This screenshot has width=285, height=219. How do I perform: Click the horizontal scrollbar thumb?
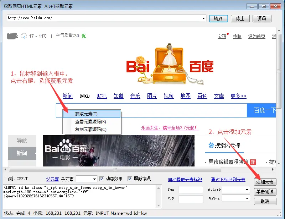(x=115, y=170)
